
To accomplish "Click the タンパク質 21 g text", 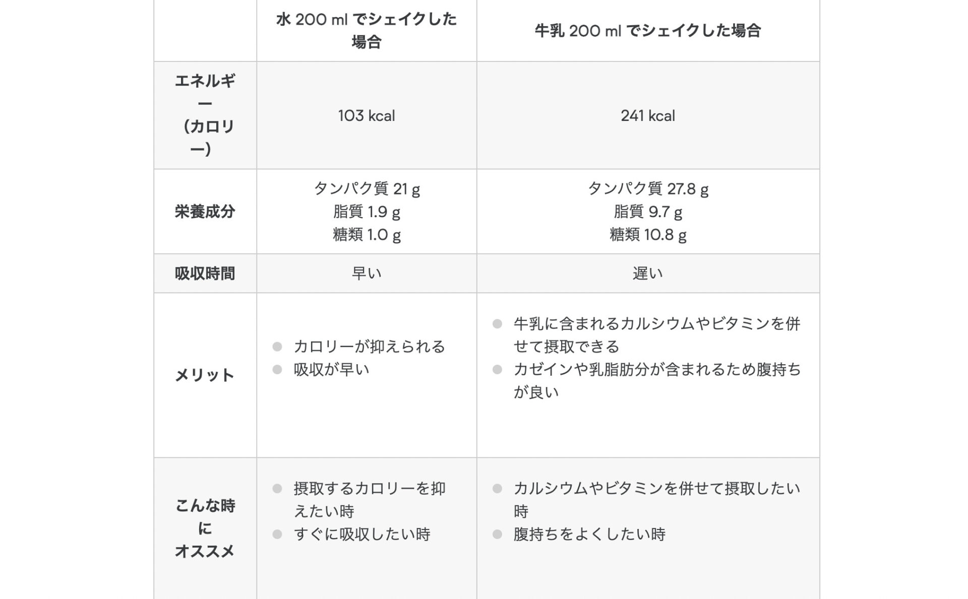I will (x=367, y=189).
